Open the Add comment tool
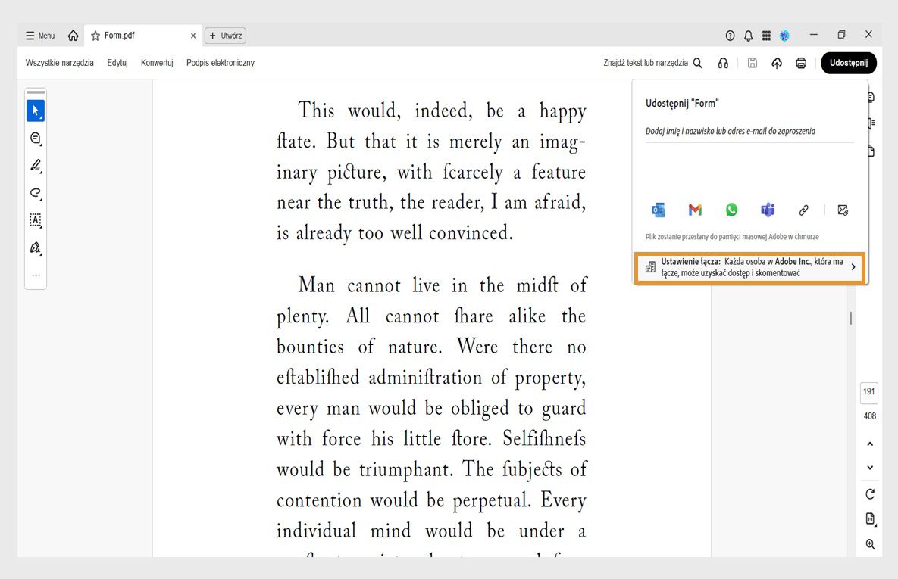This screenshot has width=898, height=579. pyautogui.click(x=35, y=139)
